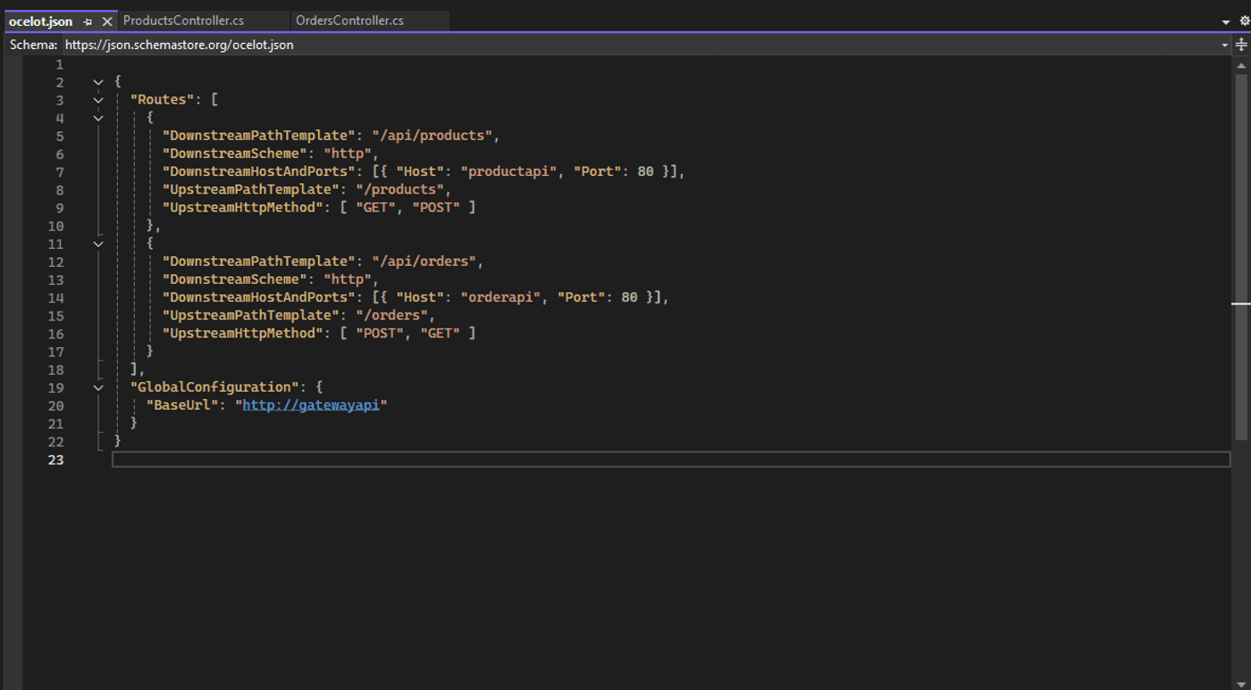Click line number 18 in the gutter
The width and height of the screenshot is (1251, 690).
pyautogui.click(x=55, y=370)
